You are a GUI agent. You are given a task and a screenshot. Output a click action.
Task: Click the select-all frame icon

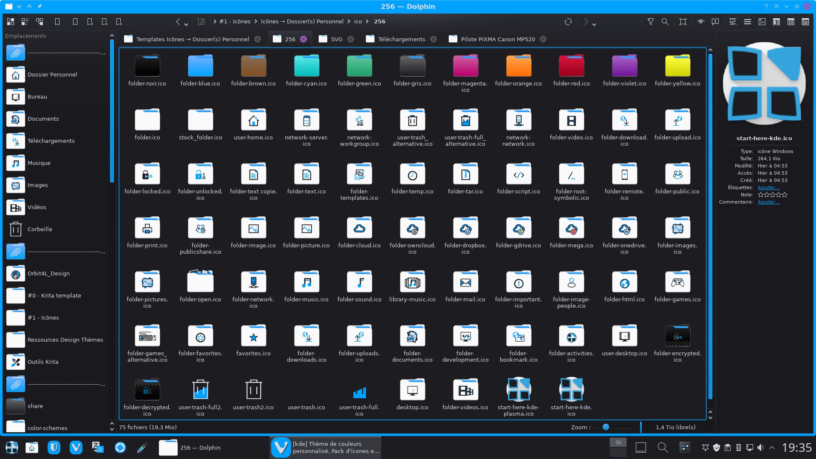[683, 22]
